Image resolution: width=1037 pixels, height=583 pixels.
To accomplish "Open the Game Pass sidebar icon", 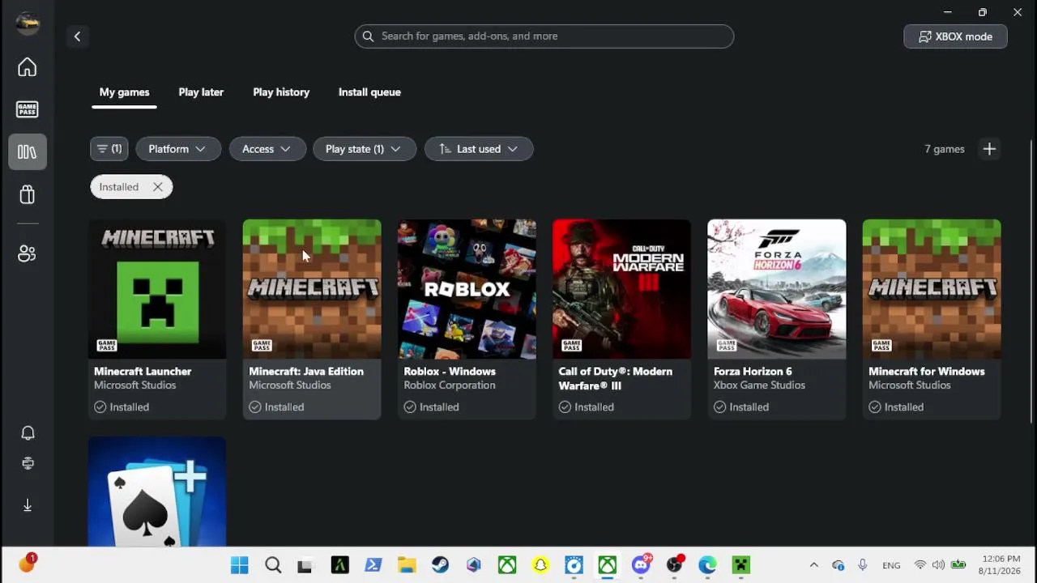I will pyautogui.click(x=28, y=109).
